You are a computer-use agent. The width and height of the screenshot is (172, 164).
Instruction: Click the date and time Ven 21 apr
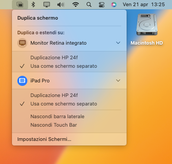(144, 5)
